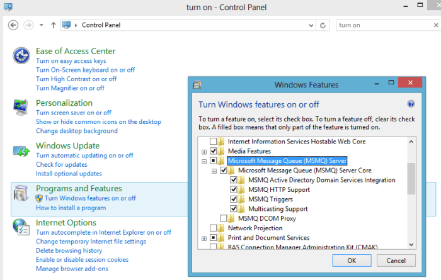Collapse the Microsoft Message Queue (MSMQ) Server node
Image resolution: width=441 pixels, height=280 pixels.
coord(204,161)
